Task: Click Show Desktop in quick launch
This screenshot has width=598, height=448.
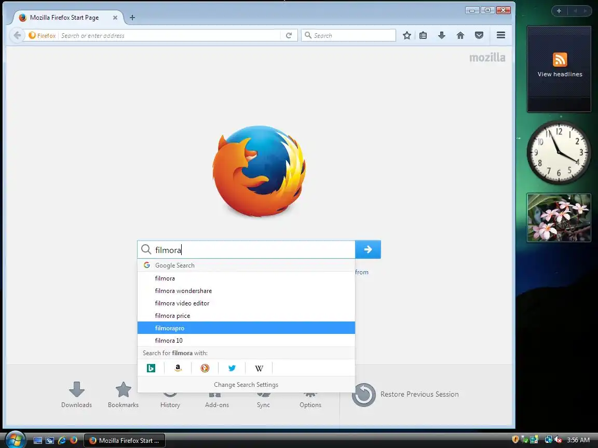Action: click(38, 440)
